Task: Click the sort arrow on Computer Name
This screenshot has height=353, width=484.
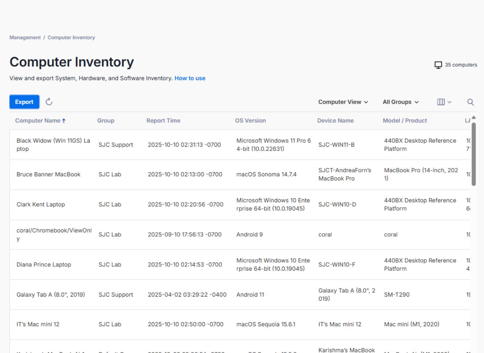Action: (64, 121)
